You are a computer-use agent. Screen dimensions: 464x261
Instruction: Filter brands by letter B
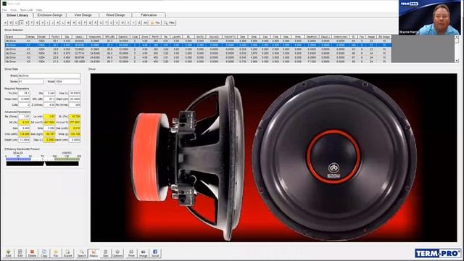[x=11, y=22]
